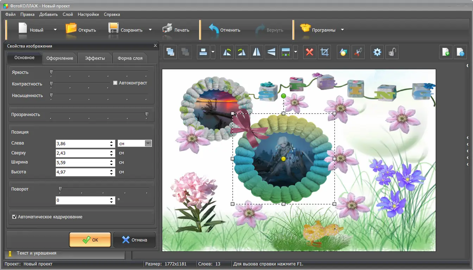
Task: Open the см units dropdown
Action: click(x=148, y=143)
